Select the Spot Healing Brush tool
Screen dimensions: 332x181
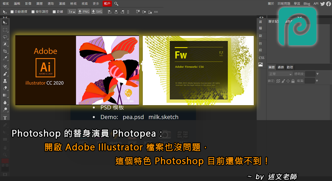(x=5, y=67)
